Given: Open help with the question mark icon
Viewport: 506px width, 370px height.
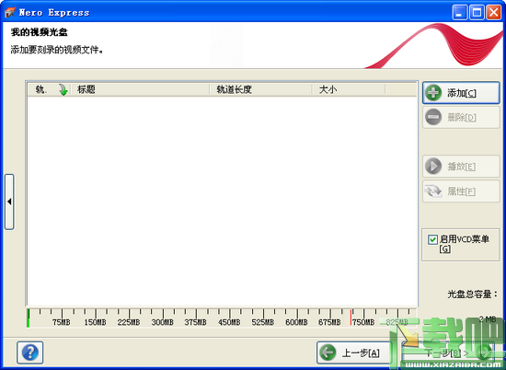Looking at the screenshot, I should click(30, 353).
